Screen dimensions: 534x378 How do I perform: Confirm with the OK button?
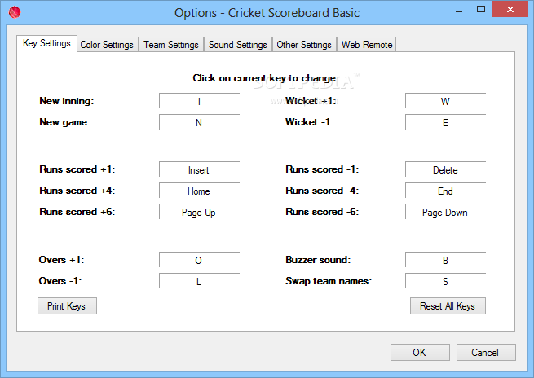420,352
